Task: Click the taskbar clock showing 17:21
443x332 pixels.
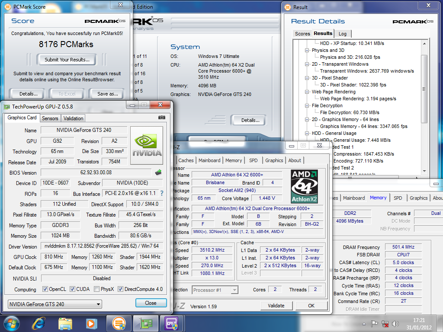Action: coord(419,324)
